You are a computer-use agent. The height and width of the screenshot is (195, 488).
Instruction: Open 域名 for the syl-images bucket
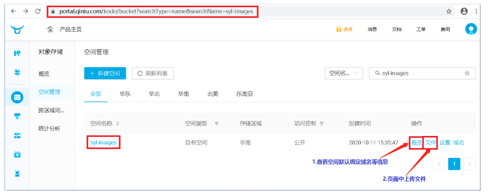tap(459, 142)
